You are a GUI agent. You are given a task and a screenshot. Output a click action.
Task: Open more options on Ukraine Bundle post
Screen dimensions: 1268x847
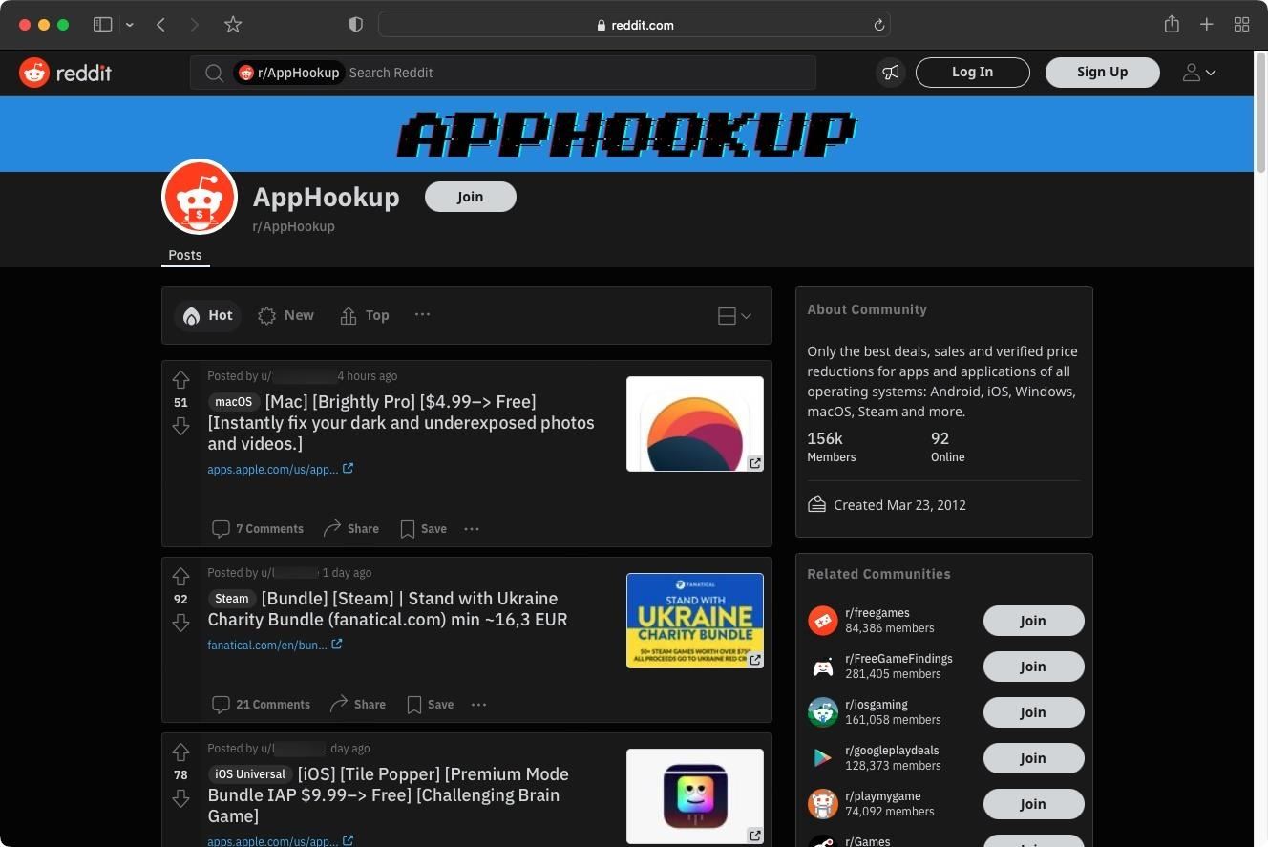point(478,705)
